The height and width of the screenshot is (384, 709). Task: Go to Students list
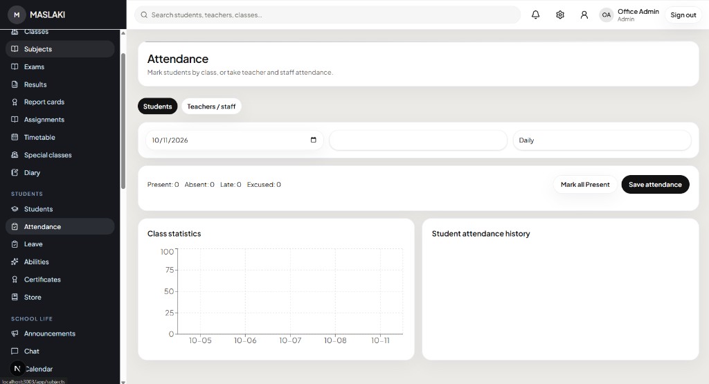[60, 209]
